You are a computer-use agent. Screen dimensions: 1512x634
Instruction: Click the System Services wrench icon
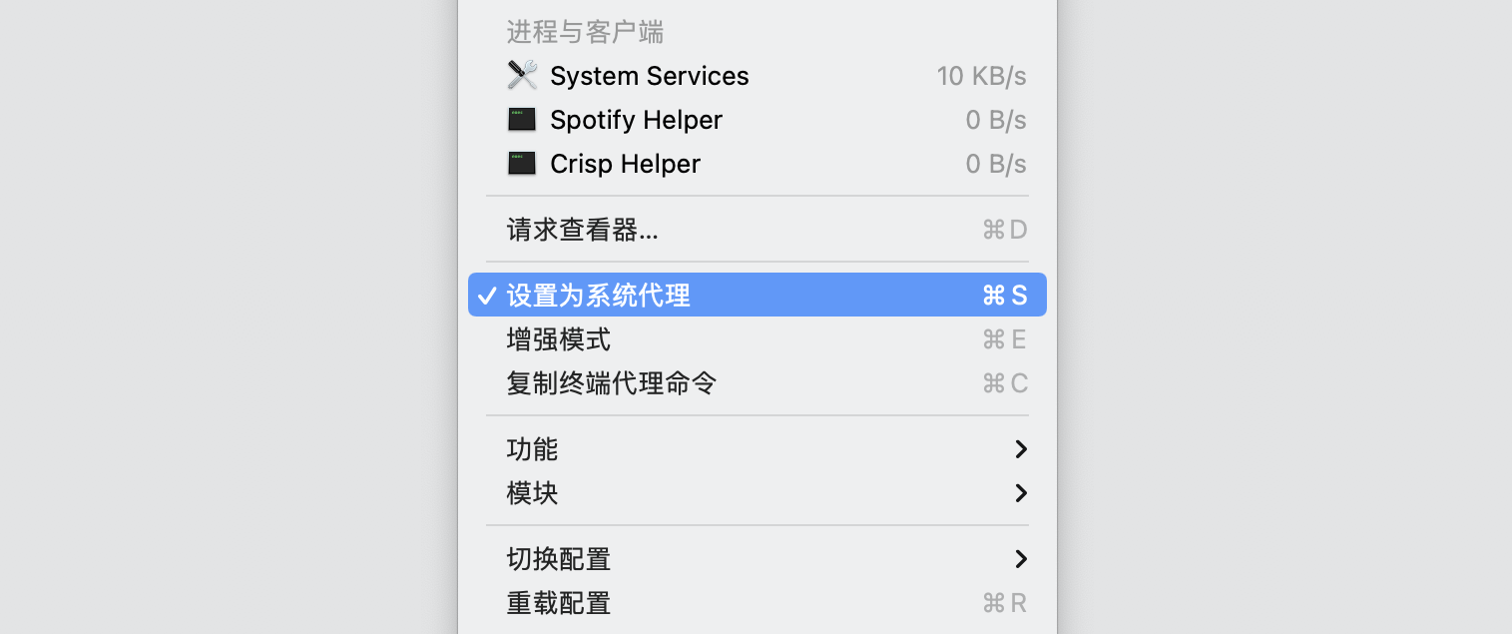tap(522, 76)
